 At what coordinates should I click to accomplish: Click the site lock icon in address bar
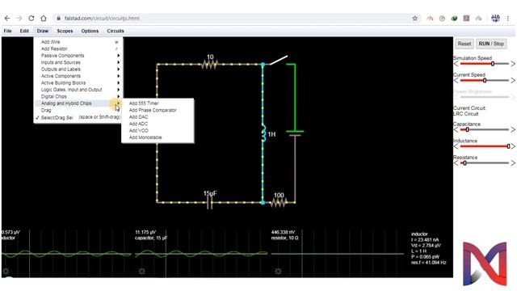[x=58, y=18]
